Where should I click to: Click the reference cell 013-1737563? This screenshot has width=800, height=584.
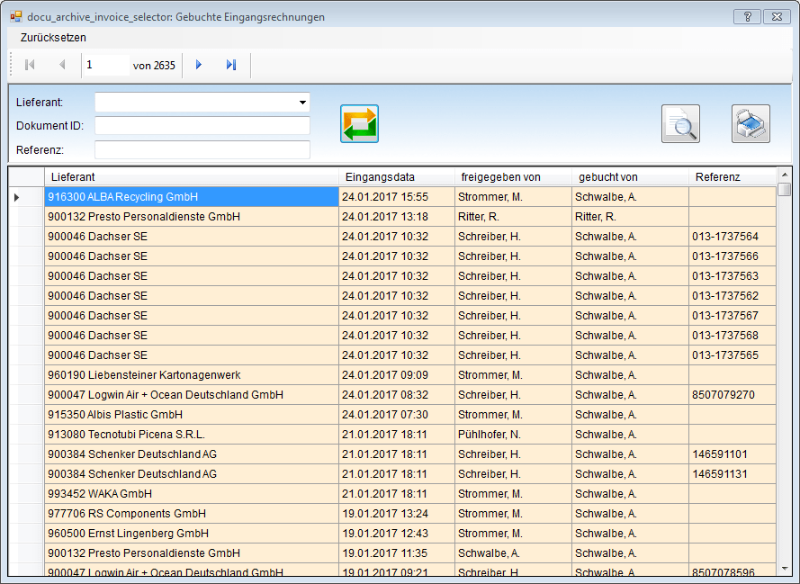click(733, 276)
